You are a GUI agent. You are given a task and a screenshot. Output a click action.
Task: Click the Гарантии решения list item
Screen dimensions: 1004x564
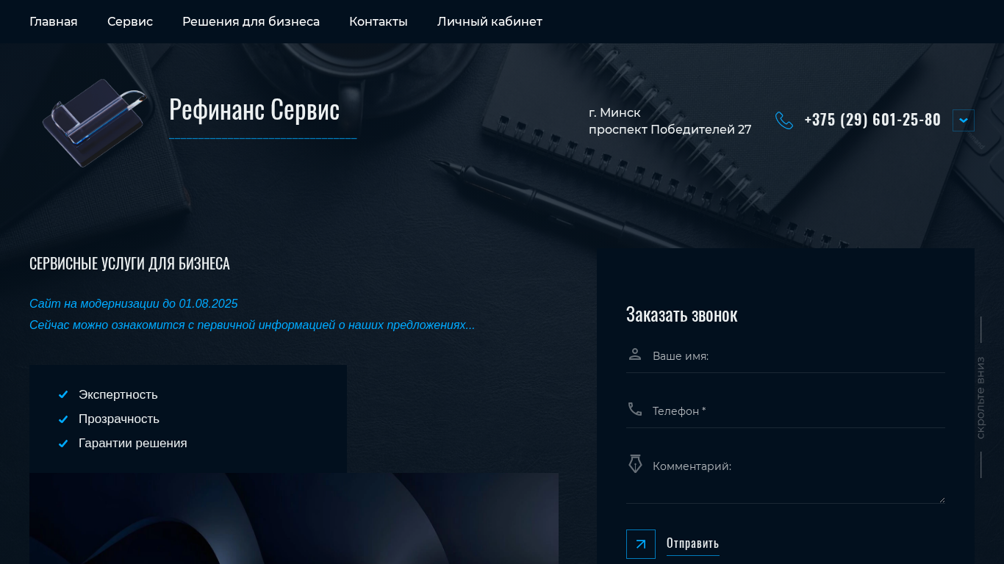(x=133, y=443)
